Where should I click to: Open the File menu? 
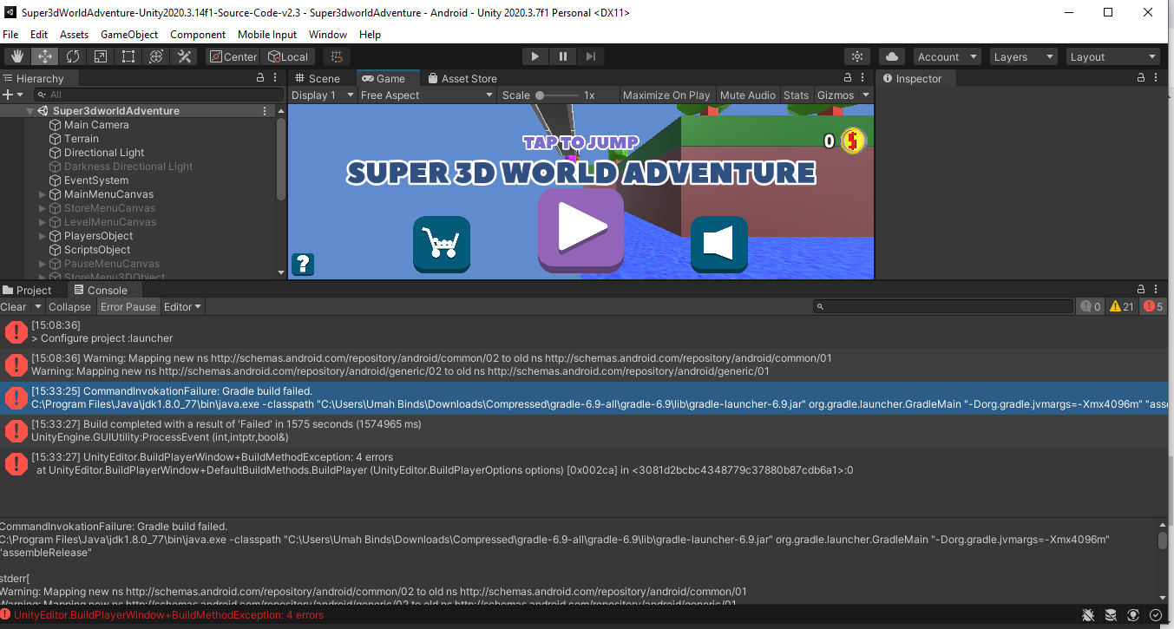coord(10,35)
